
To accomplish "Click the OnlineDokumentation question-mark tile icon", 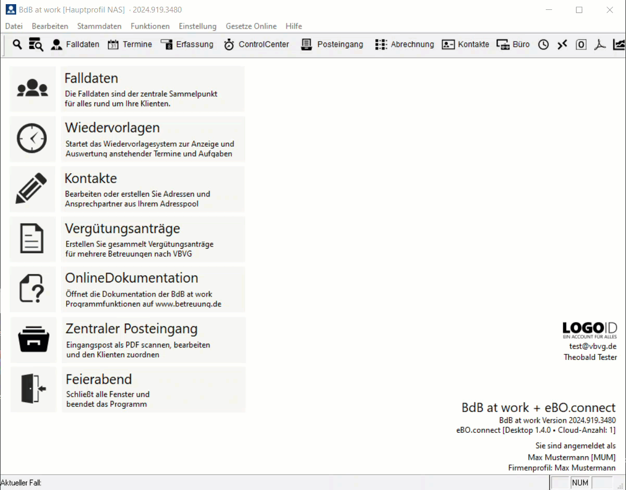I will click(x=33, y=289).
